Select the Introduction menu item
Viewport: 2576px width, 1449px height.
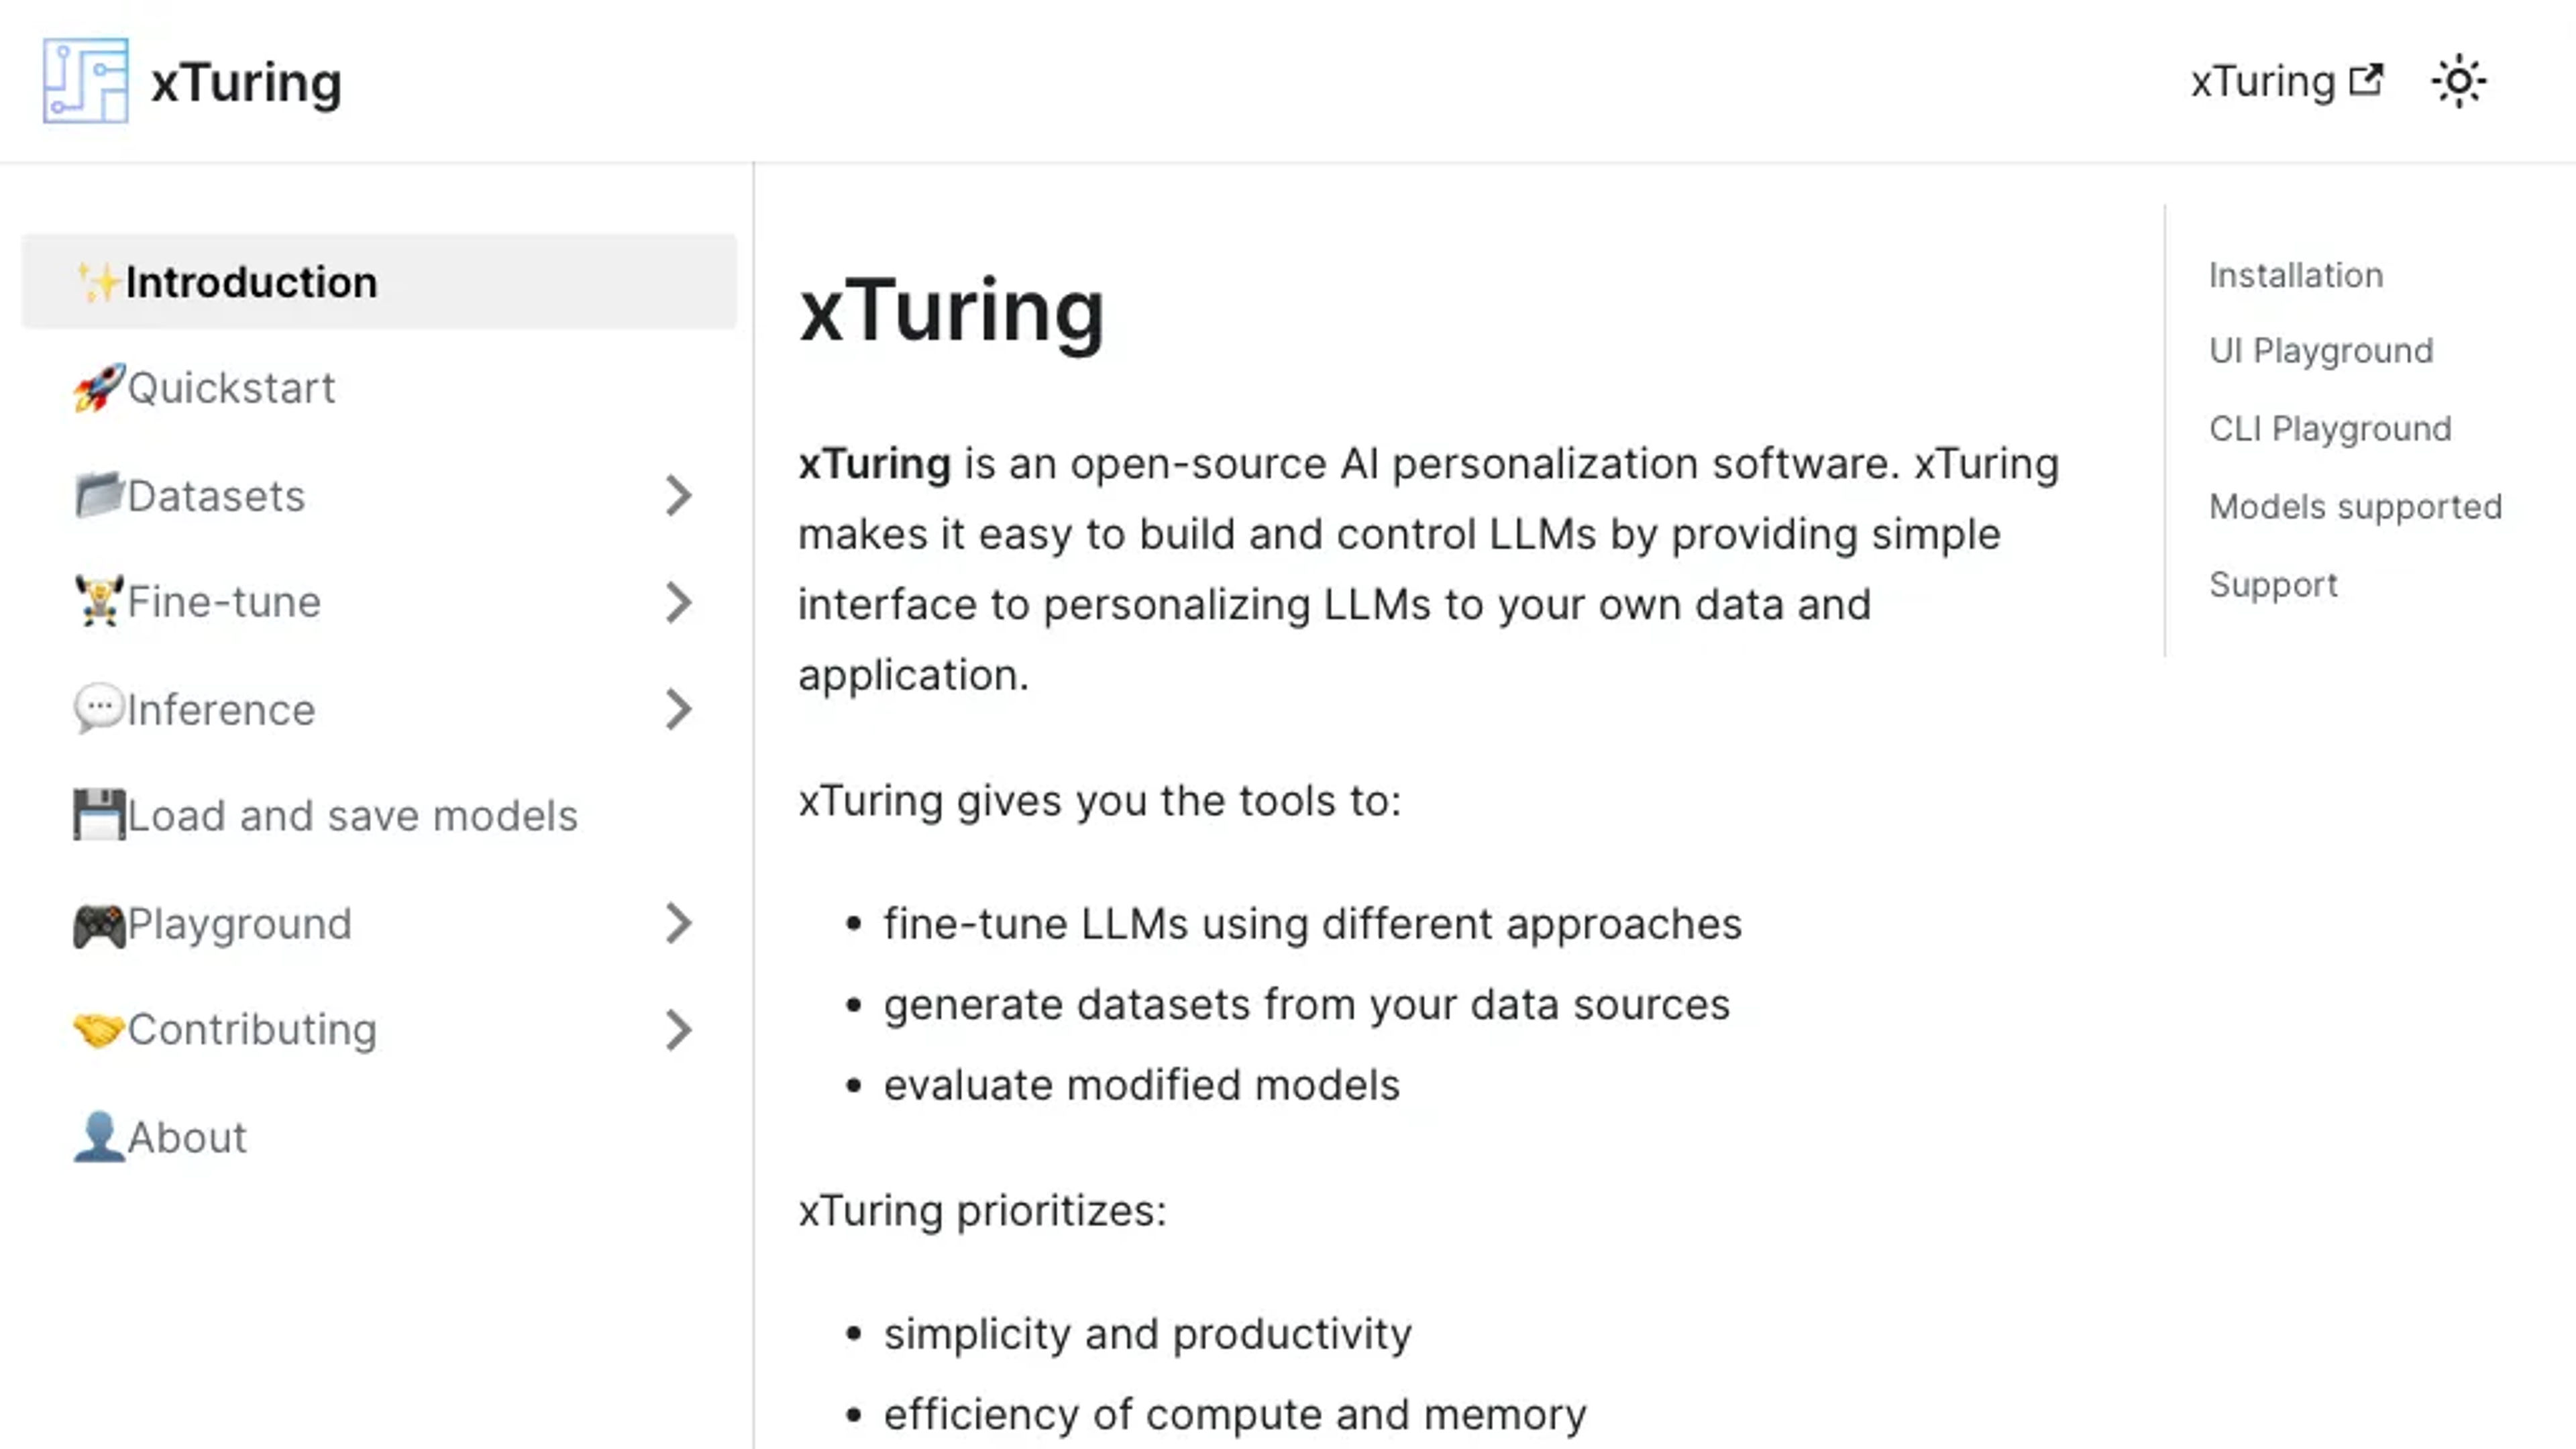[378, 281]
